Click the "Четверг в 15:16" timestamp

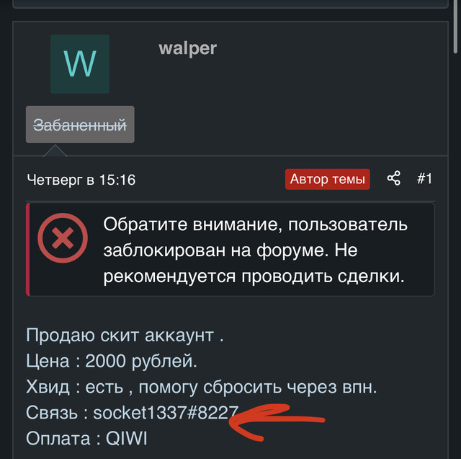pos(81,180)
